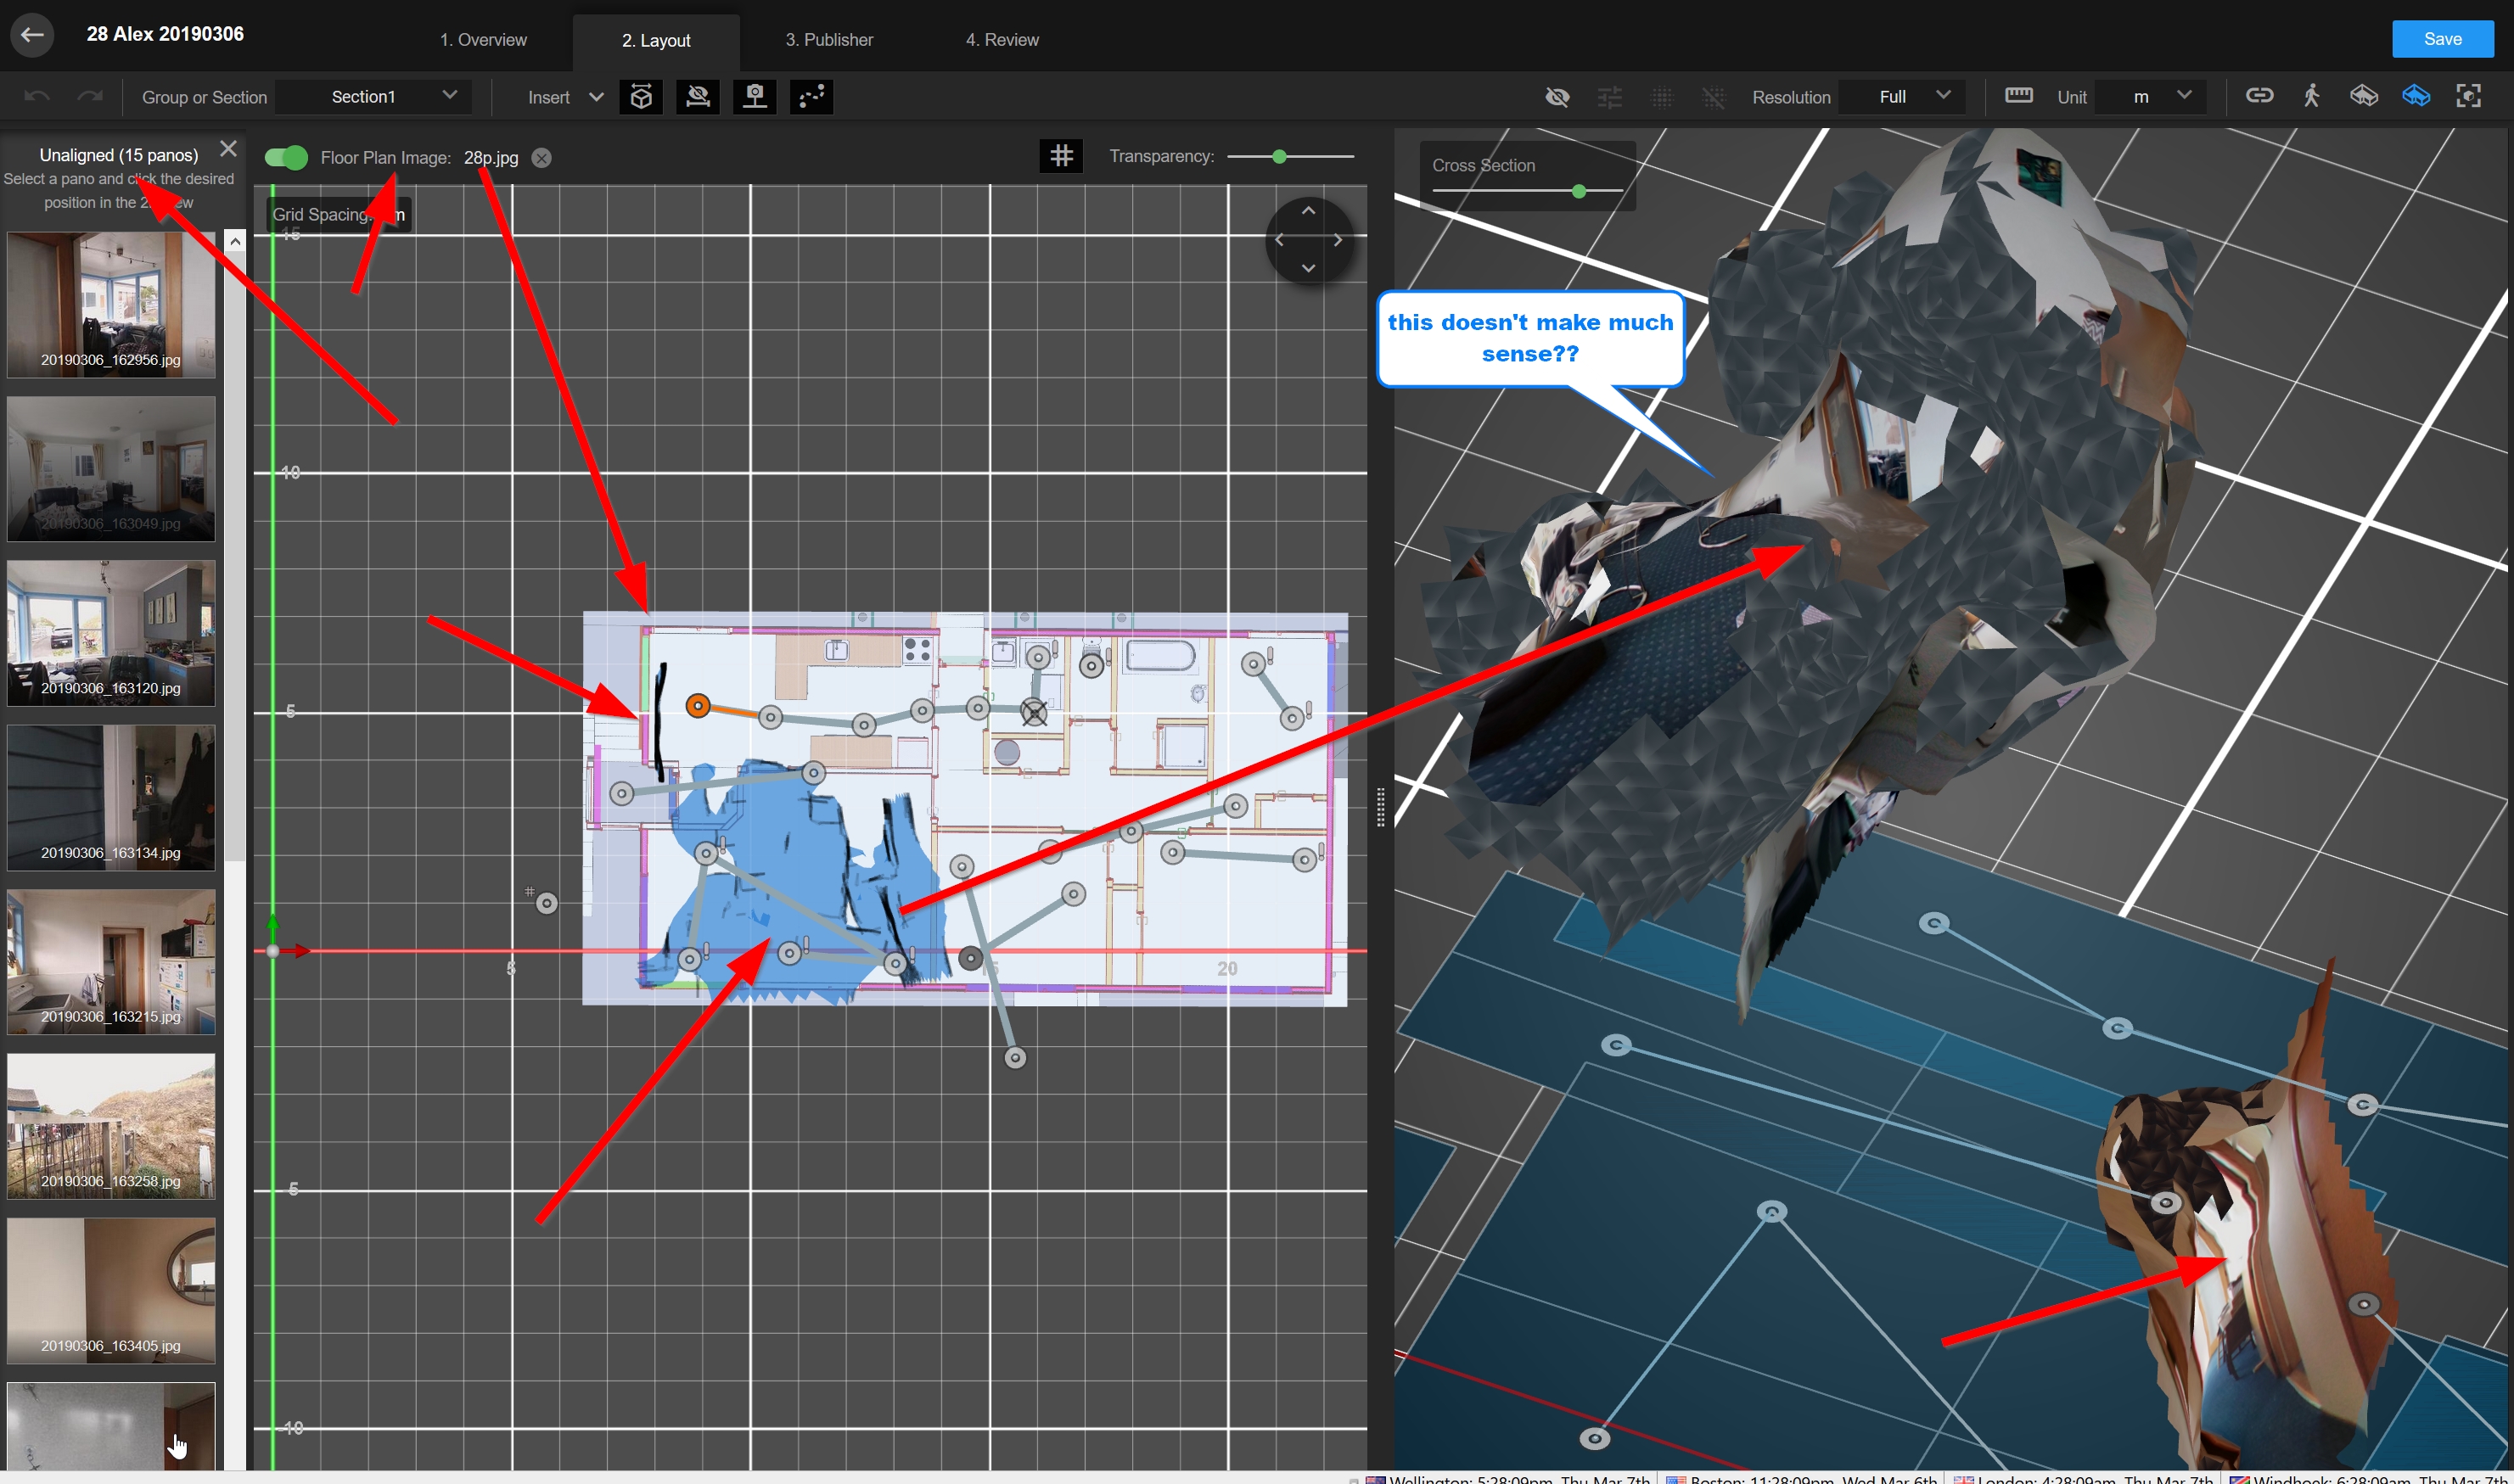Open the Unit m dropdown

click(2150, 97)
